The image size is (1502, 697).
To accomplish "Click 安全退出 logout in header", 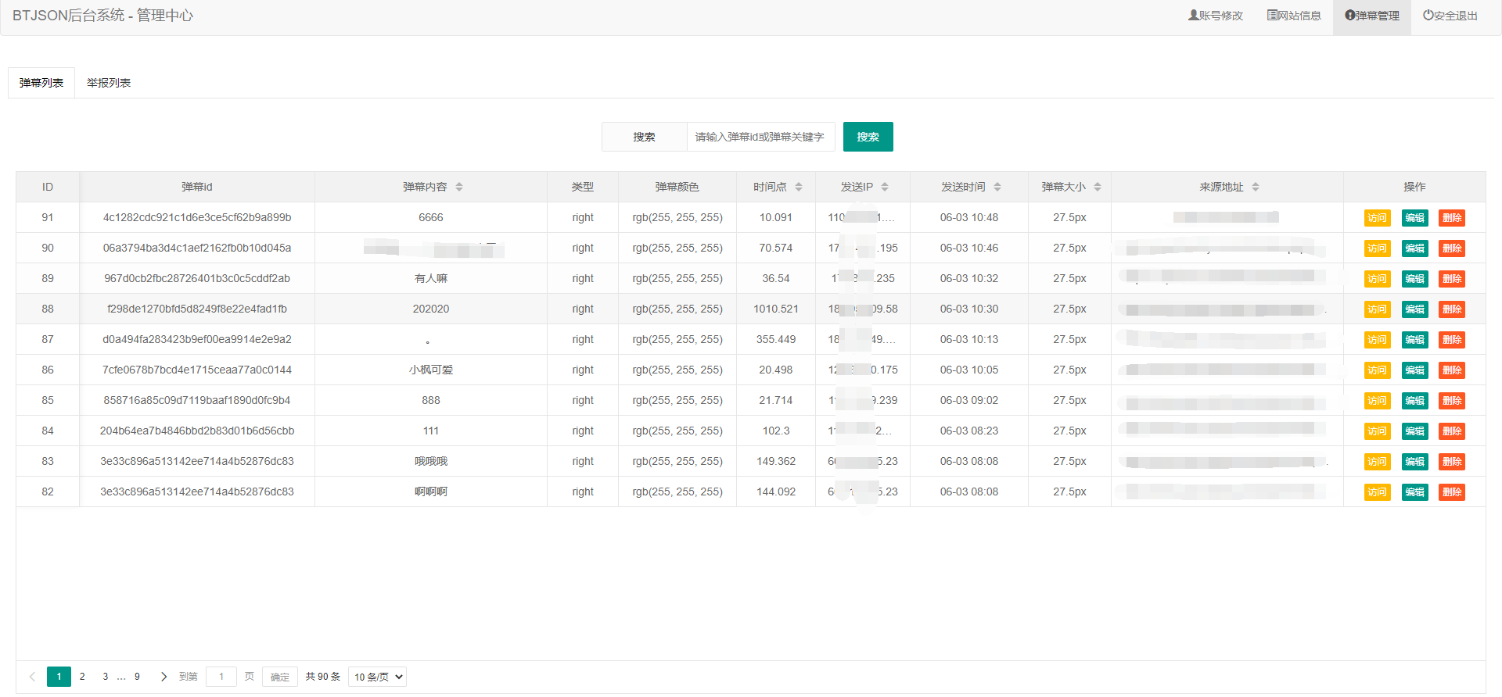I will (1450, 16).
